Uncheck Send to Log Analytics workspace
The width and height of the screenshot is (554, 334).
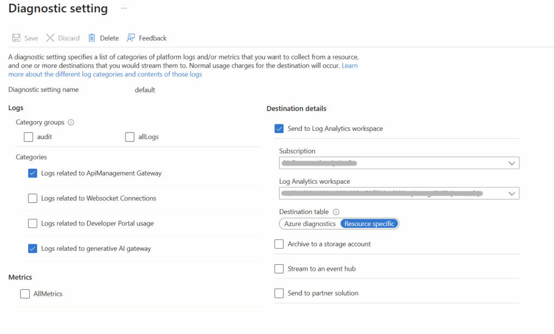point(279,129)
